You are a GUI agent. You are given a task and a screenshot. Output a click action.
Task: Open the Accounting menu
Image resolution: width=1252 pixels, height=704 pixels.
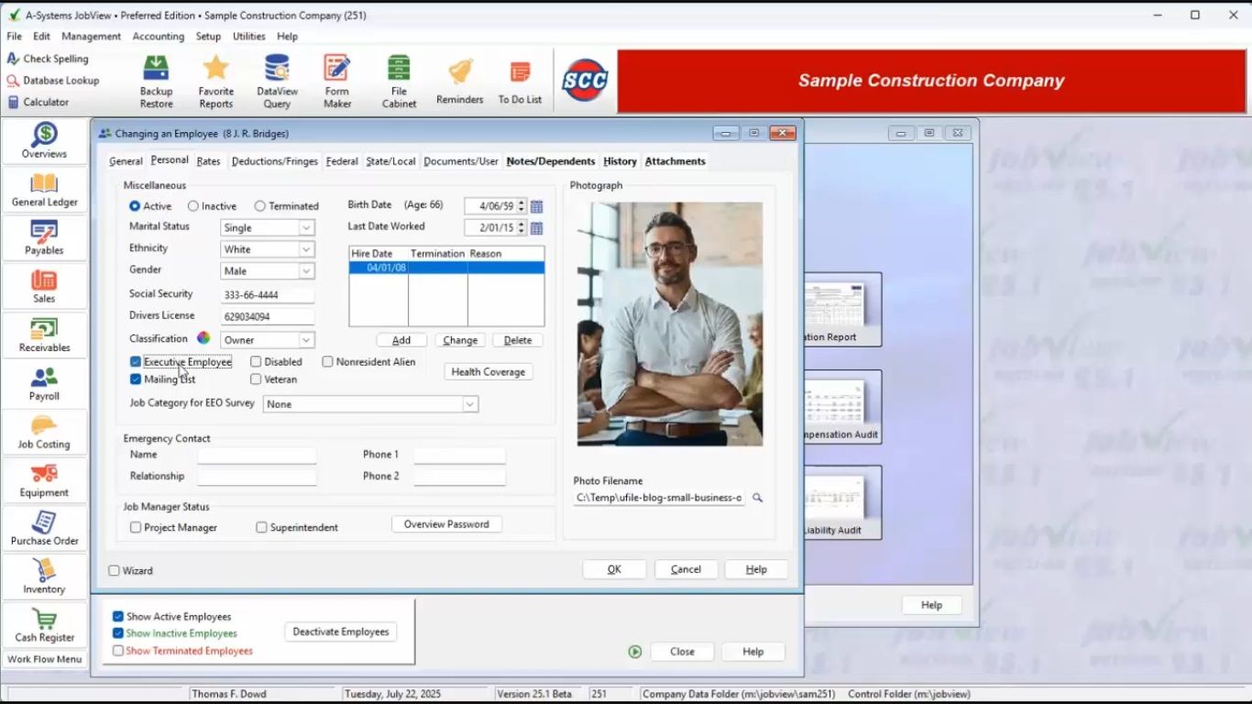pyautogui.click(x=158, y=37)
